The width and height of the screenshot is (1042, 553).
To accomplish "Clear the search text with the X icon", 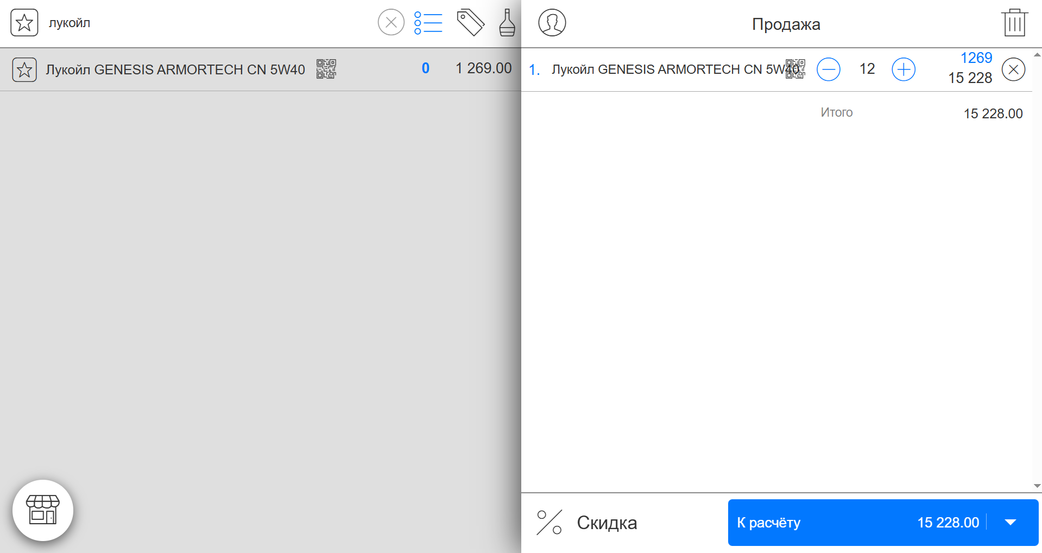I will [x=391, y=22].
